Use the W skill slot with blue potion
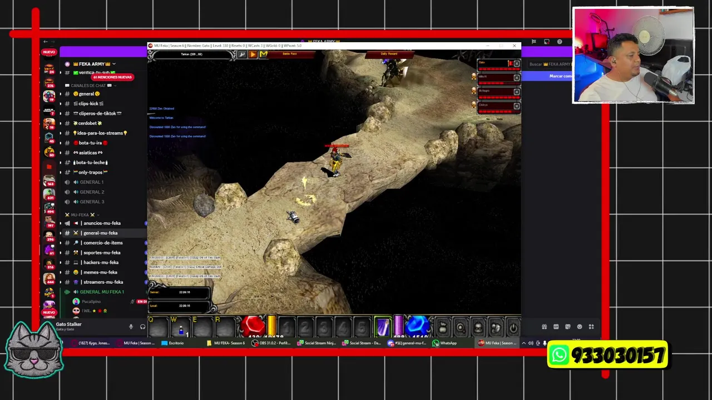Viewport: 712px width, 400px height. [x=180, y=327]
